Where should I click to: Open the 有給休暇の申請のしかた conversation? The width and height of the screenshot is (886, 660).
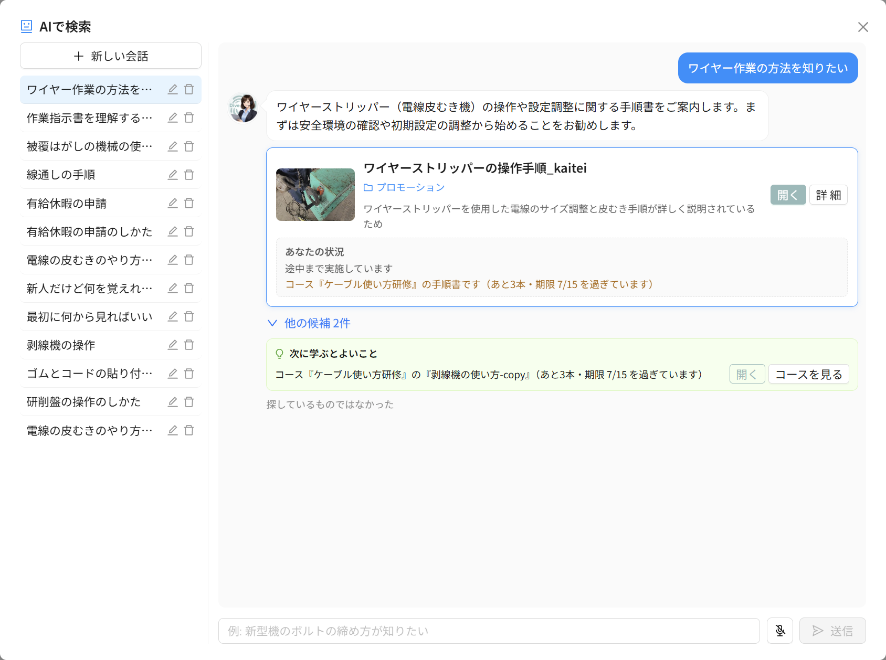pyautogui.click(x=111, y=231)
